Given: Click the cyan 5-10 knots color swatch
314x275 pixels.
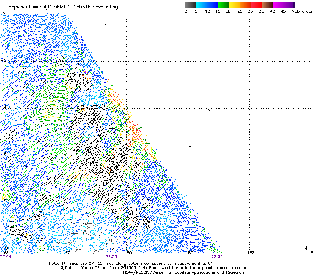Looking at the screenshot, I should coord(201,5).
